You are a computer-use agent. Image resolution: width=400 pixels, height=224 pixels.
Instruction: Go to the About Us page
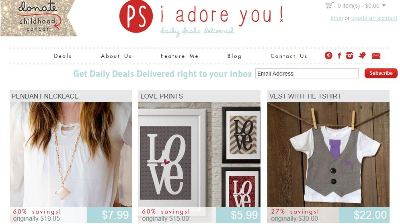point(116,56)
